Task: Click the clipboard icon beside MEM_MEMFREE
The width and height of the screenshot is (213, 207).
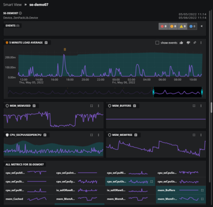Action: [x=136, y=135]
